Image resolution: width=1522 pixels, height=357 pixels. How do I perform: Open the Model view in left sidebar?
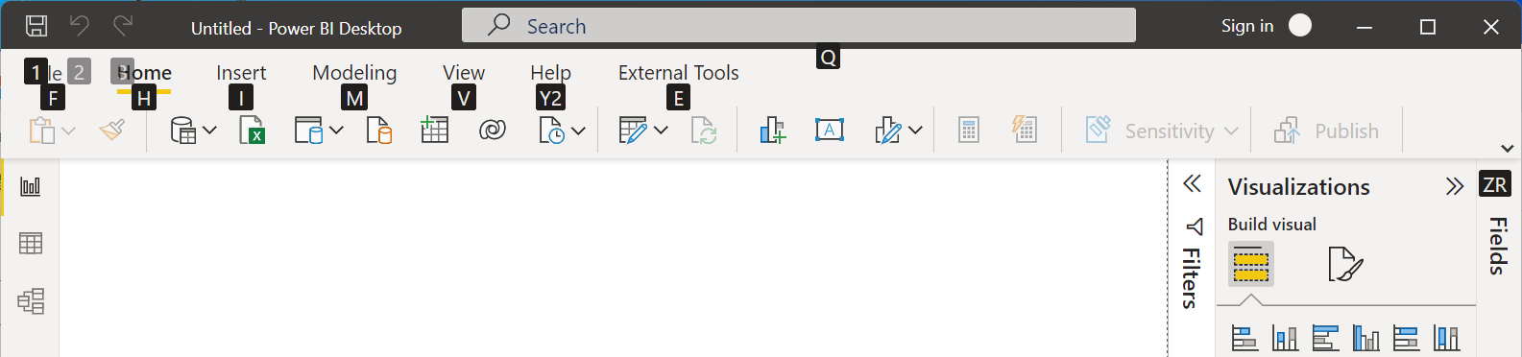31,301
